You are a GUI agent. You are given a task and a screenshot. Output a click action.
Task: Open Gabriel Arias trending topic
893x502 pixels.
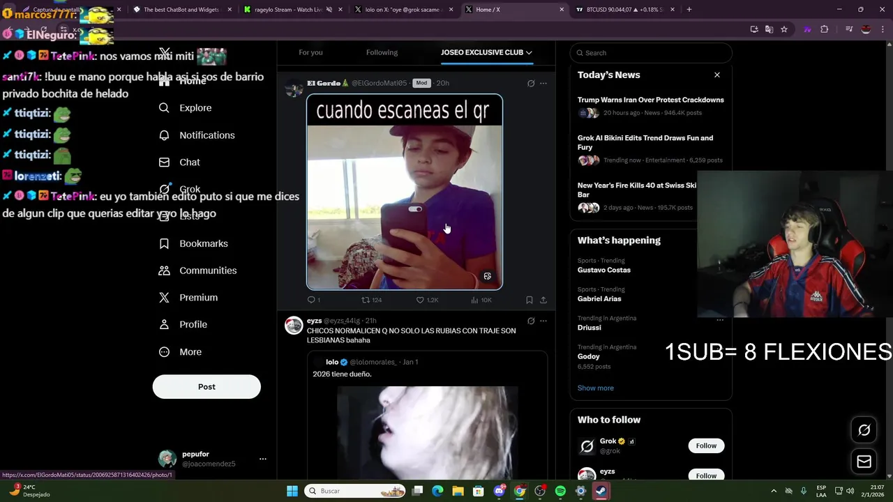pos(599,298)
